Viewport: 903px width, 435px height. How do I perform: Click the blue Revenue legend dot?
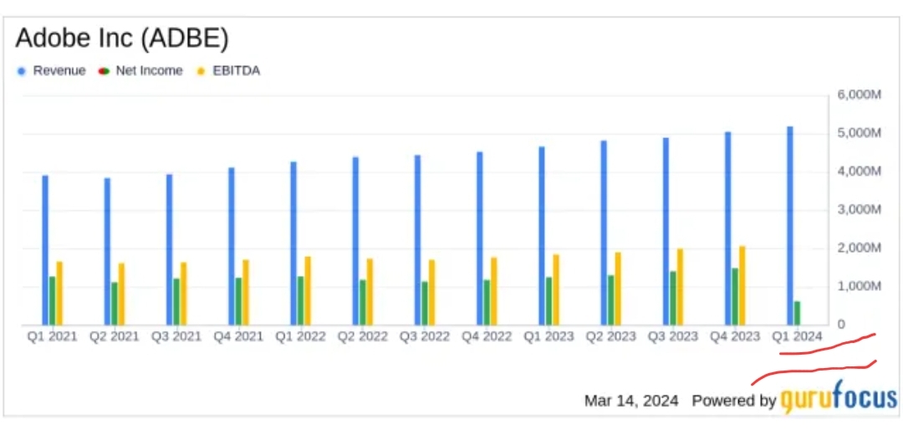point(22,71)
